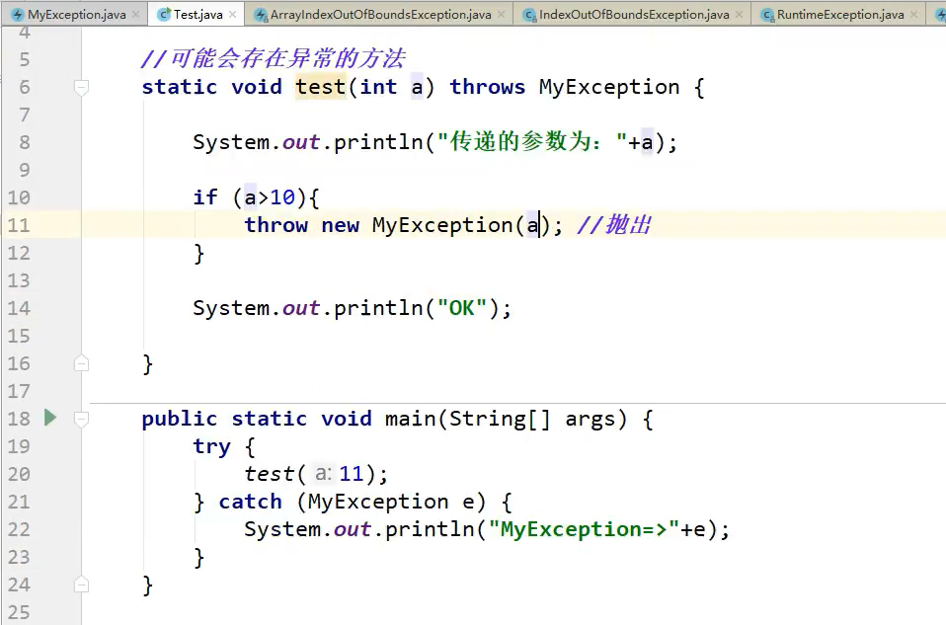946x625 pixels.
Task: Switch to the Test.java tab
Action: click(197, 15)
